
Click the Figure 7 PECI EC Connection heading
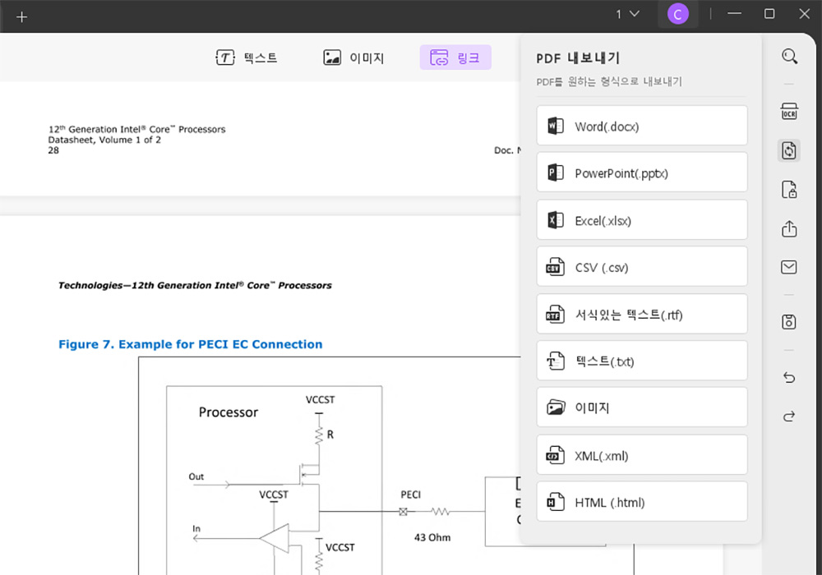point(191,344)
